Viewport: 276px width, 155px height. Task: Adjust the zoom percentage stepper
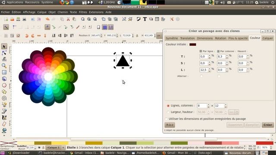point(271,148)
